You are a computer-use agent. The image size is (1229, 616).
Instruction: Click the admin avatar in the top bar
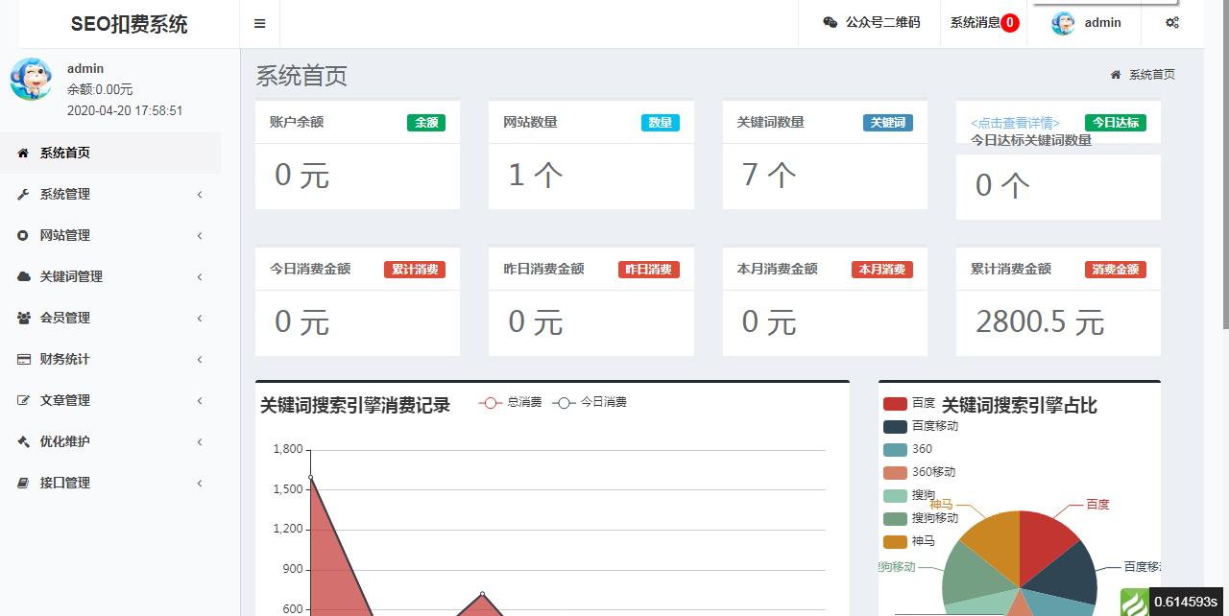(x=1063, y=23)
